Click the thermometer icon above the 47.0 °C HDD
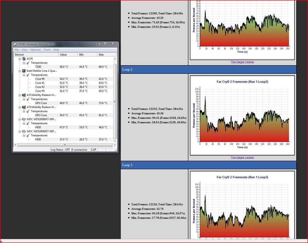 pyautogui.click(x=28, y=123)
